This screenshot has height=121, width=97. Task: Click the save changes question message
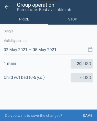pyautogui.click(x=34, y=115)
